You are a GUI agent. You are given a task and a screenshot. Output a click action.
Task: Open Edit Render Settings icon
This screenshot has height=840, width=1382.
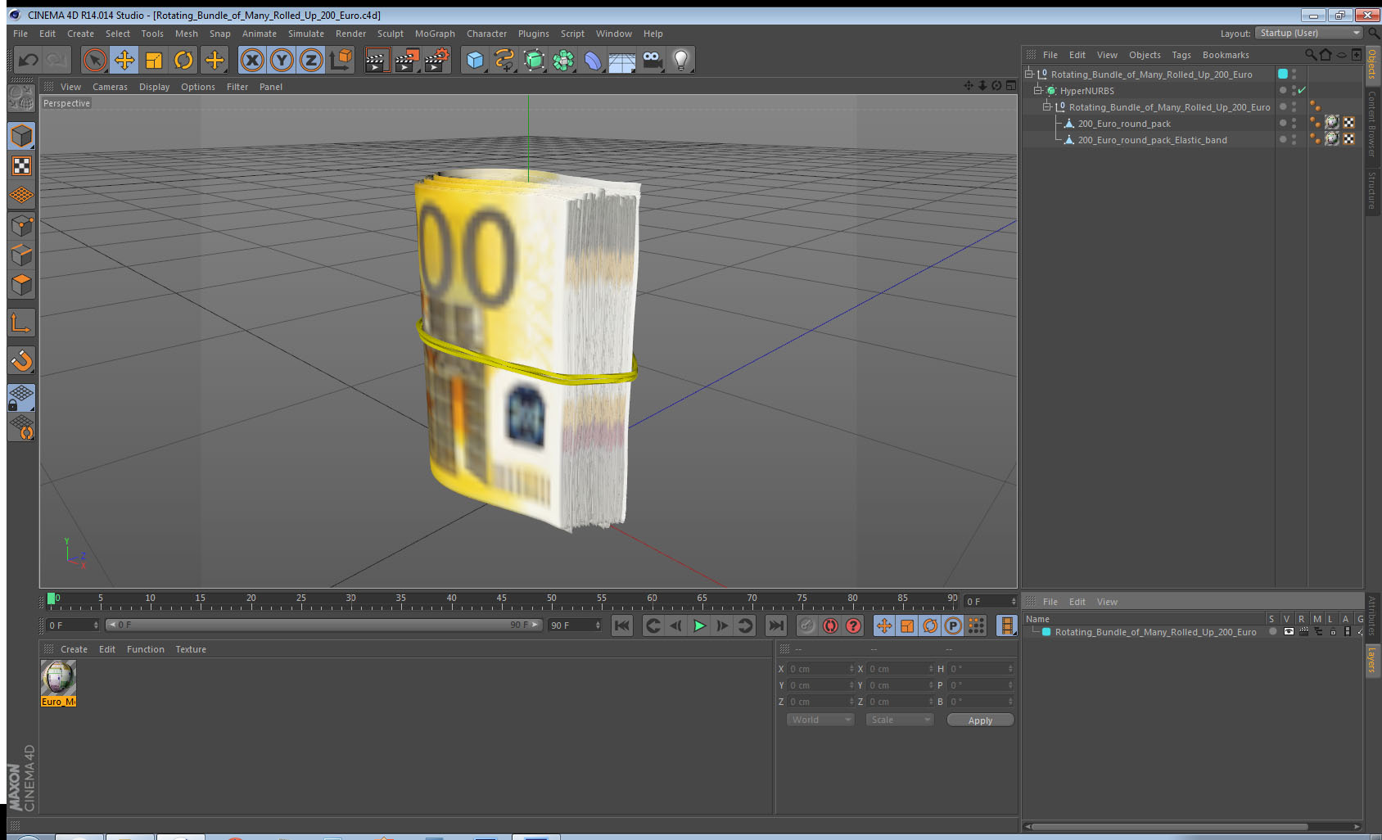pyautogui.click(x=437, y=60)
